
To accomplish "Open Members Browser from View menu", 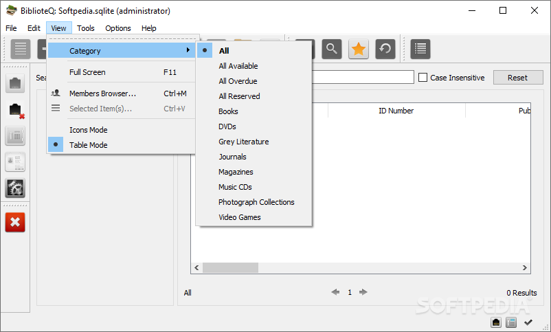I will (122, 93).
